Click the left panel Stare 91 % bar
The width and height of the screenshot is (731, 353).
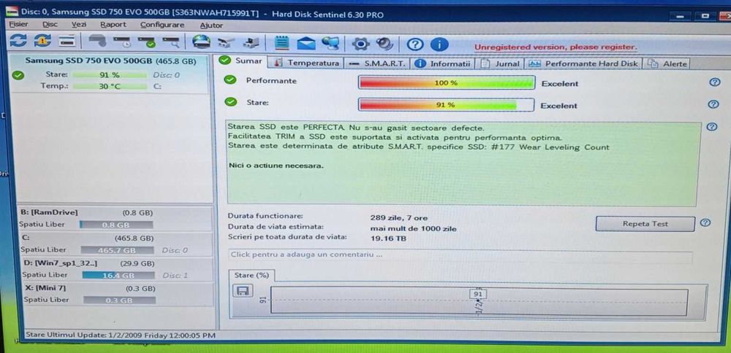[x=110, y=75]
